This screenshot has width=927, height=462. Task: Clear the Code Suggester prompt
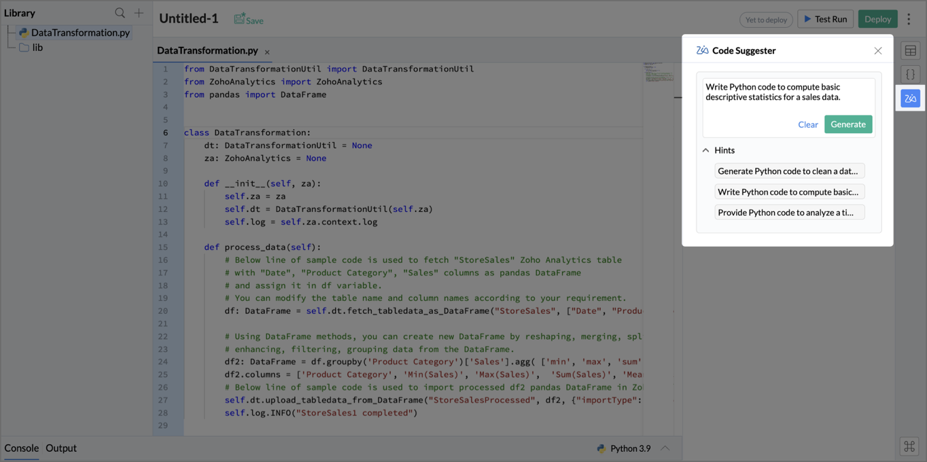coord(807,124)
